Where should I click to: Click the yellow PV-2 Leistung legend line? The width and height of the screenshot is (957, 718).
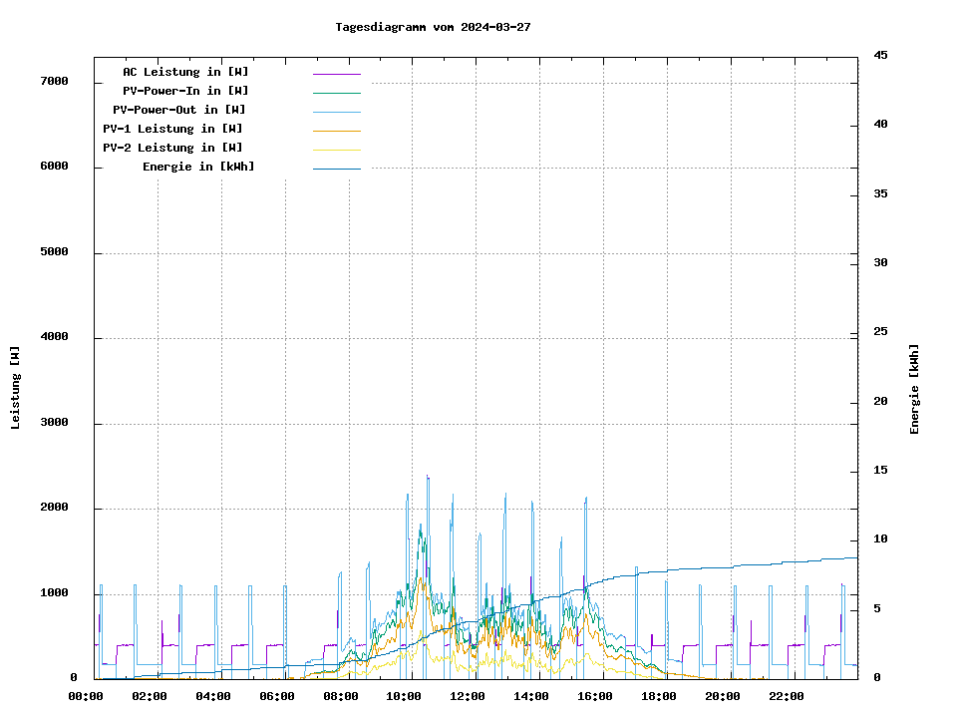336,150
